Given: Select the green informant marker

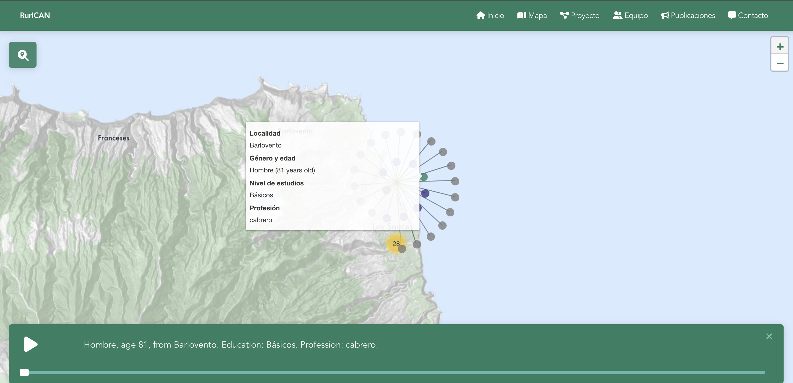Looking at the screenshot, I should coord(424,177).
